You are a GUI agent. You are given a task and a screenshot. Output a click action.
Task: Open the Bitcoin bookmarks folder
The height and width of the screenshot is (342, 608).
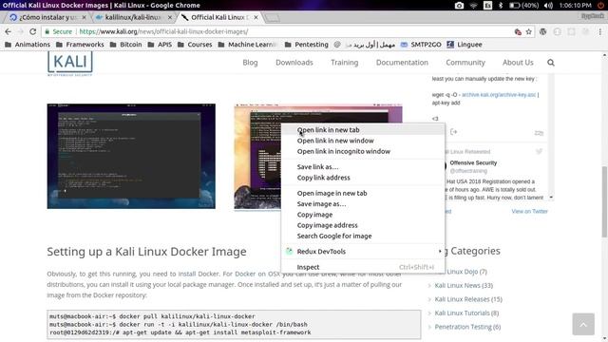126,45
